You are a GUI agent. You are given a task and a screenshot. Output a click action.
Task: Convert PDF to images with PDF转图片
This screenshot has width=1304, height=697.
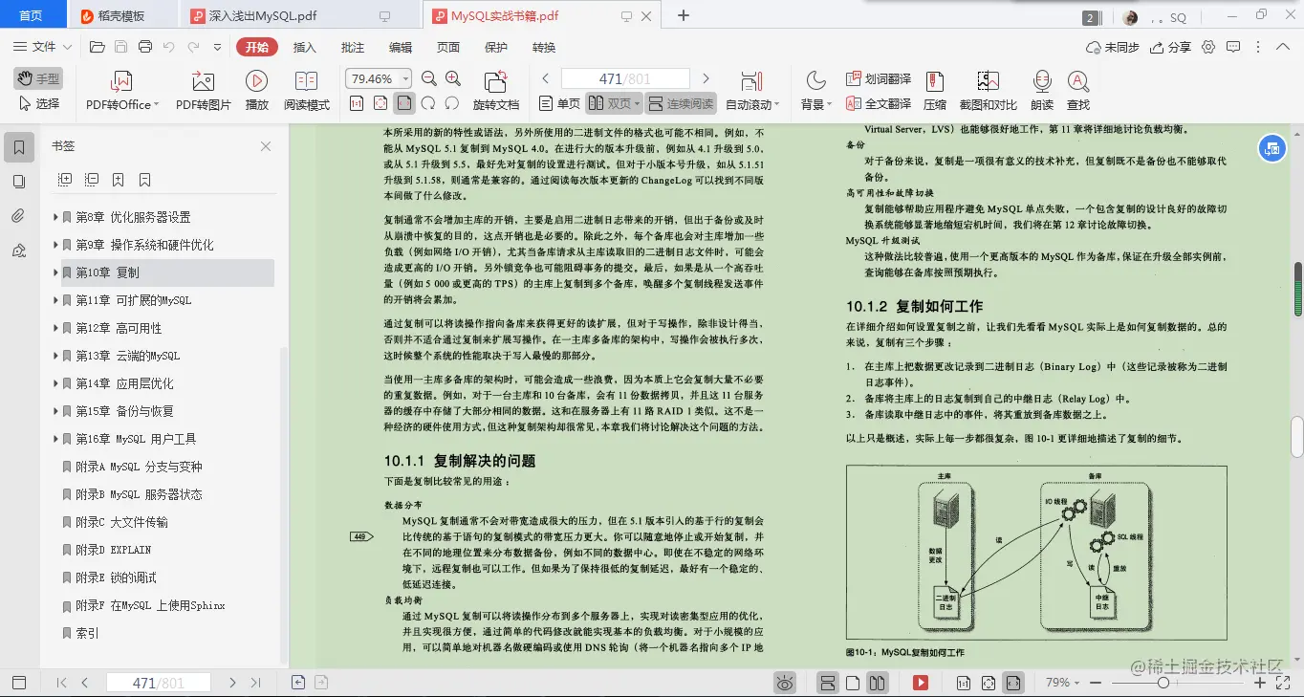pyautogui.click(x=204, y=91)
